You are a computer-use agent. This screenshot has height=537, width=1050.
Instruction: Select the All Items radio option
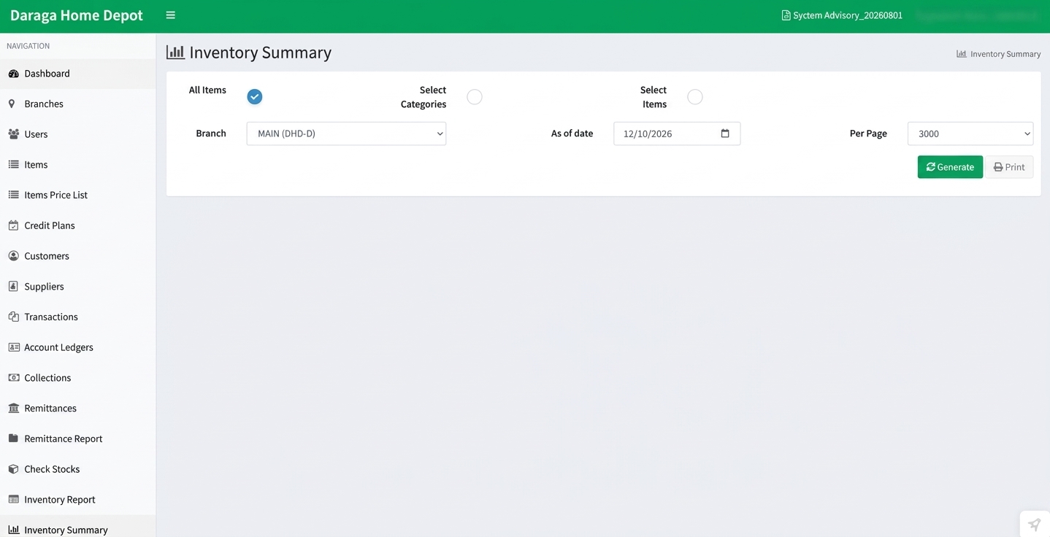pyautogui.click(x=254, y=97)
